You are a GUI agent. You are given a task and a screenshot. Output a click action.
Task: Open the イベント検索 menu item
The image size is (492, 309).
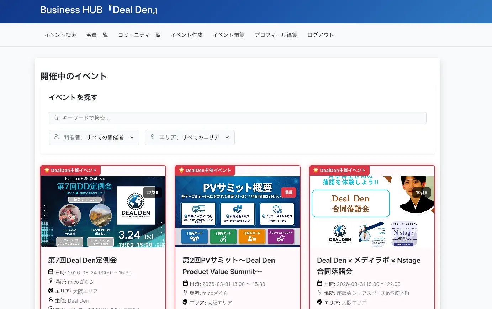[x=60, y=35]
